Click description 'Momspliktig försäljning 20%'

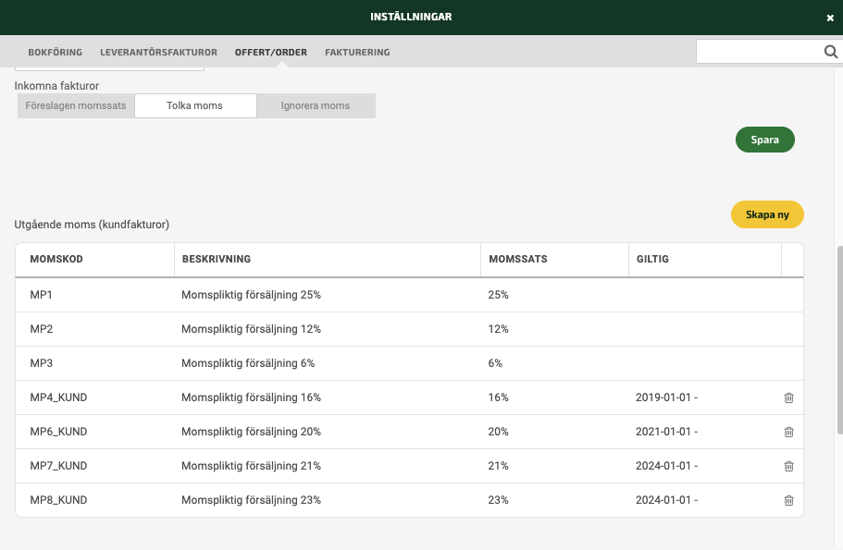[251, 432]
